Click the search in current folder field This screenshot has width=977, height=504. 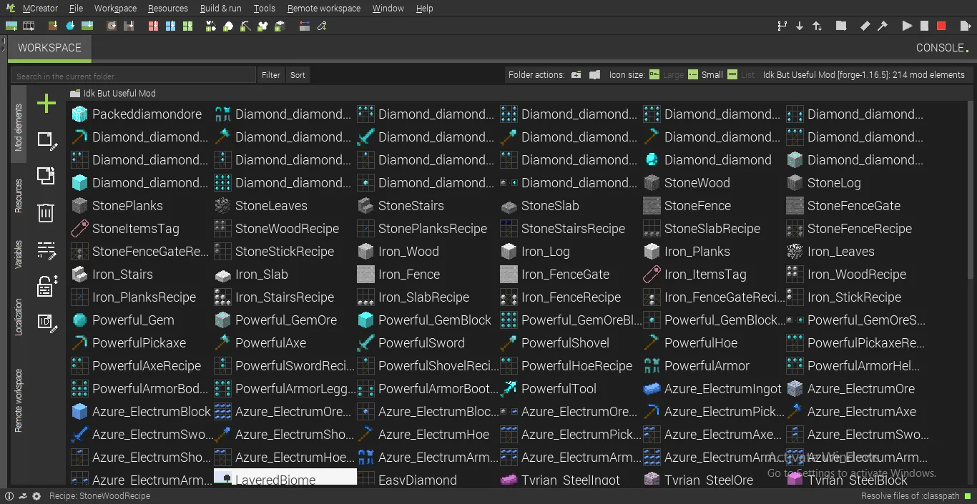click(x=133, y=76)
